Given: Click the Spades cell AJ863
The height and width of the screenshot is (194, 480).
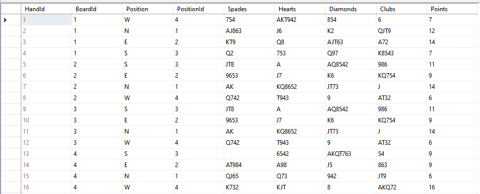Looking at the screenshot, I should coord(249,31).
